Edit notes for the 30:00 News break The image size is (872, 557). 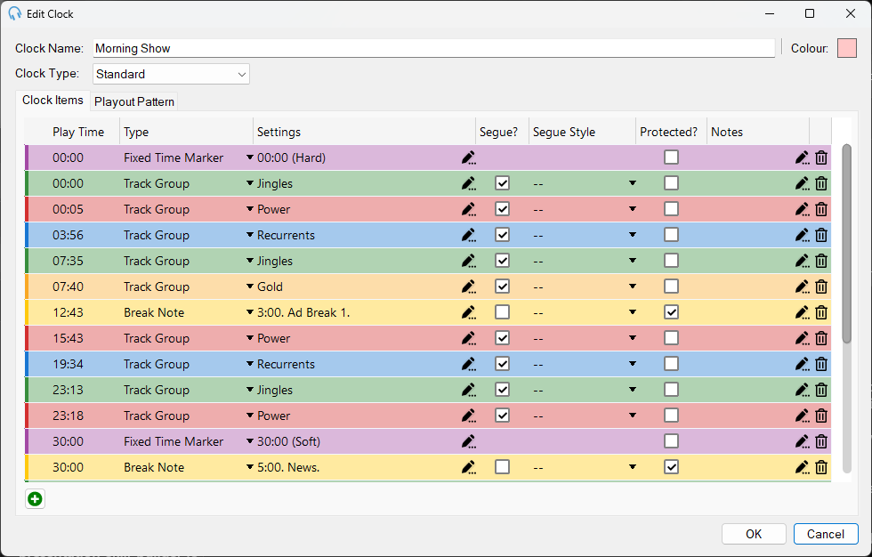coord(802,467)
